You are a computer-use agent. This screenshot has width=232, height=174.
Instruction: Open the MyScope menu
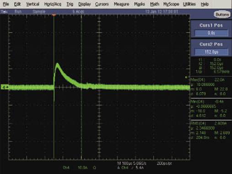171,4
